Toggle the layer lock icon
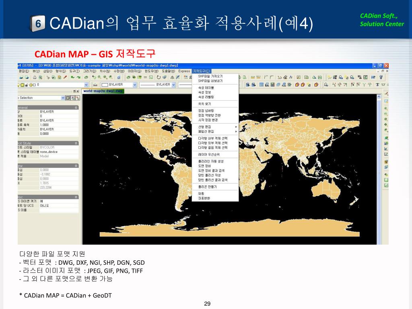412x309 pixels. click(x=27, y=85)
